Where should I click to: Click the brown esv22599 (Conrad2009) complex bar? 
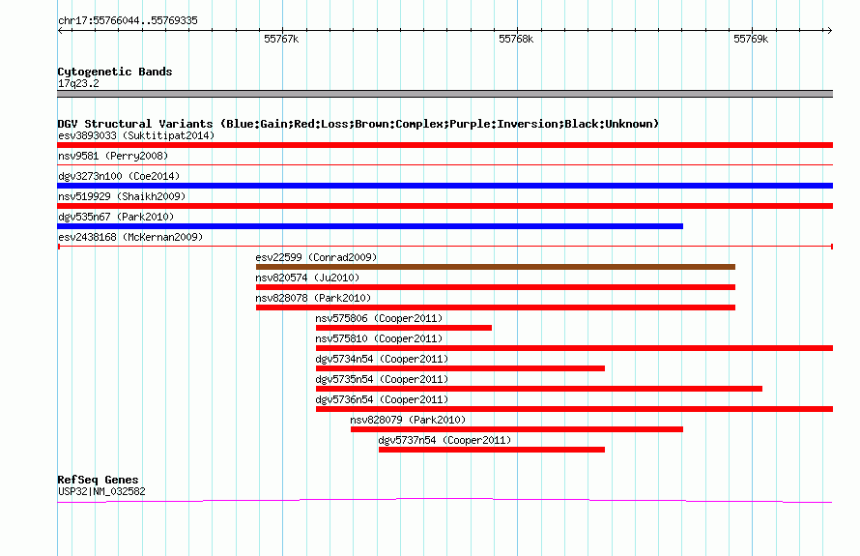click(496, 267)
